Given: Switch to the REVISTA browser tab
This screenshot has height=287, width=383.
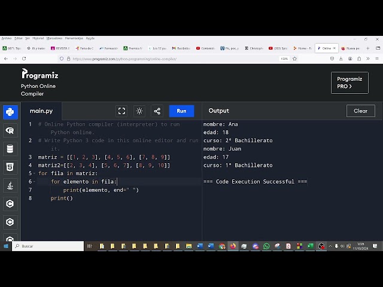Looking at the screenshot, I should pyautogui.click(x=60, y=48).
